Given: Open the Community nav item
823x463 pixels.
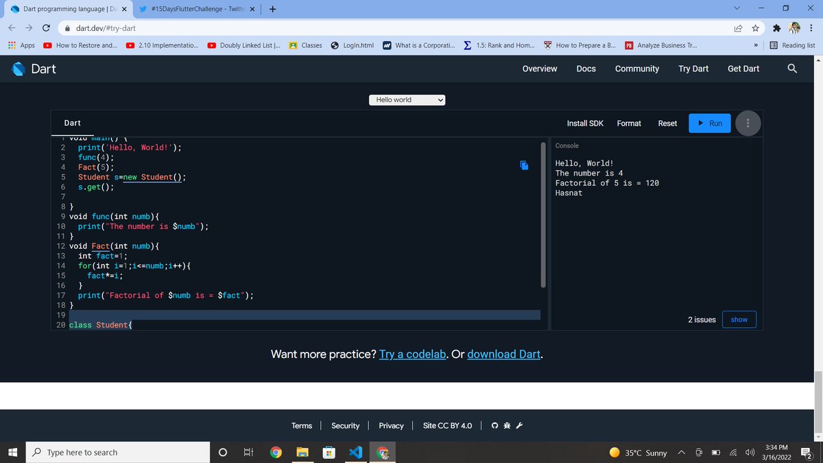Looking at the screenshot, I should coord(637,69).
